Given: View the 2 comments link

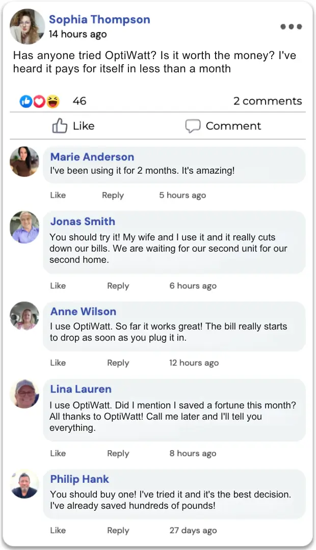Looking at the screenshot, I should coord(268,101).
